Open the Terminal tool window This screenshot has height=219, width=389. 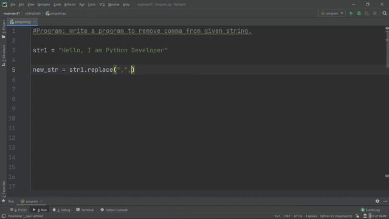85,210
